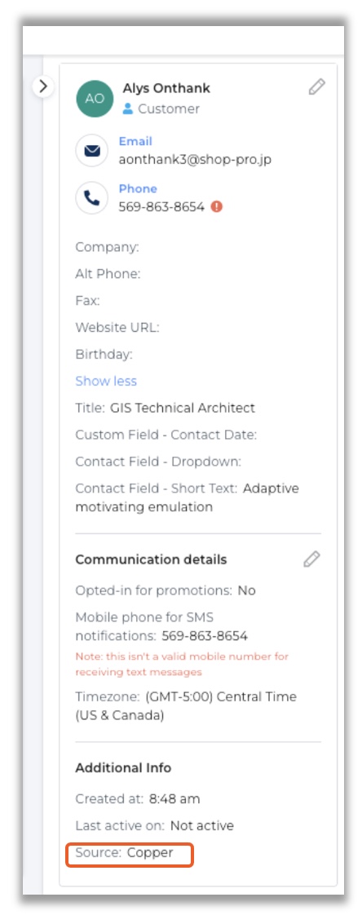
Task: Click the phone handset icon
Action: 91,198
